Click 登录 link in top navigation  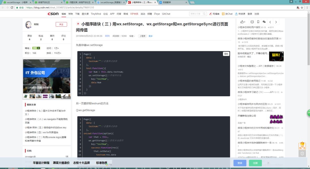click(x=250, y=14)
